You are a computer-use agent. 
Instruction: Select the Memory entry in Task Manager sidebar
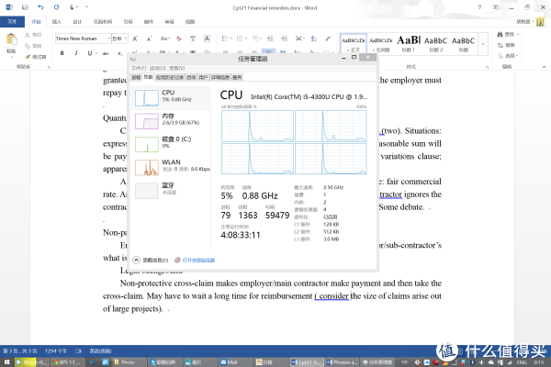pos(171,121)
